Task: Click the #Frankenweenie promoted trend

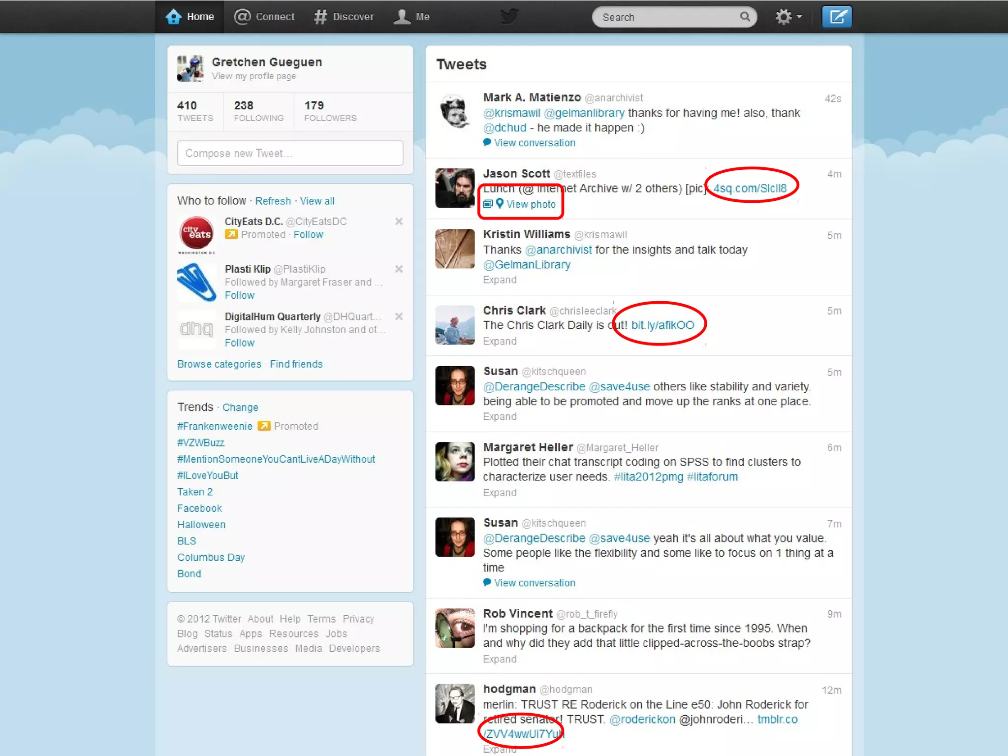Action: [215, 426]
